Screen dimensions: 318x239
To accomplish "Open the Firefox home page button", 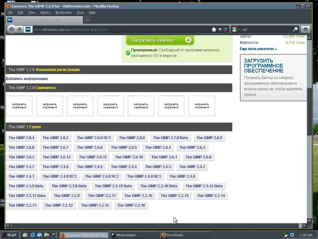I will (306, 30).
